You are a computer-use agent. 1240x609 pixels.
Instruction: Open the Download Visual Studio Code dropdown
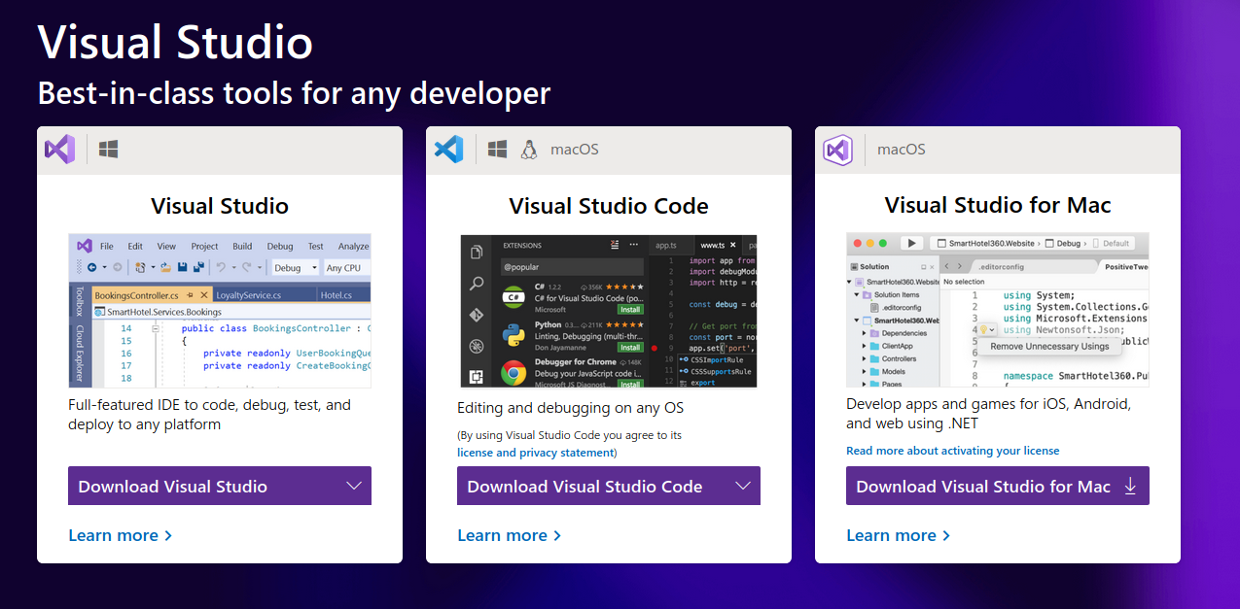743,486
